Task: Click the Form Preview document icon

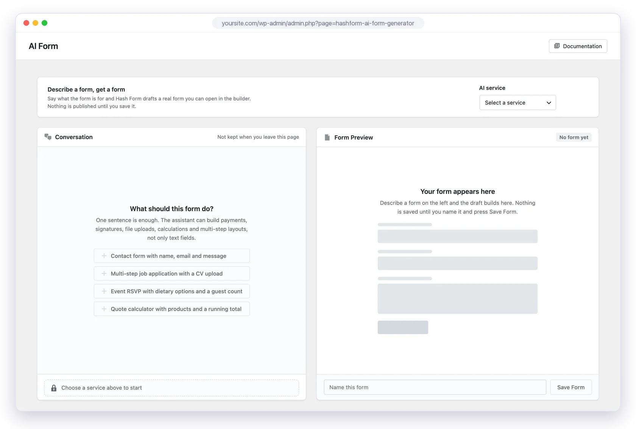Action: (327, 137)
